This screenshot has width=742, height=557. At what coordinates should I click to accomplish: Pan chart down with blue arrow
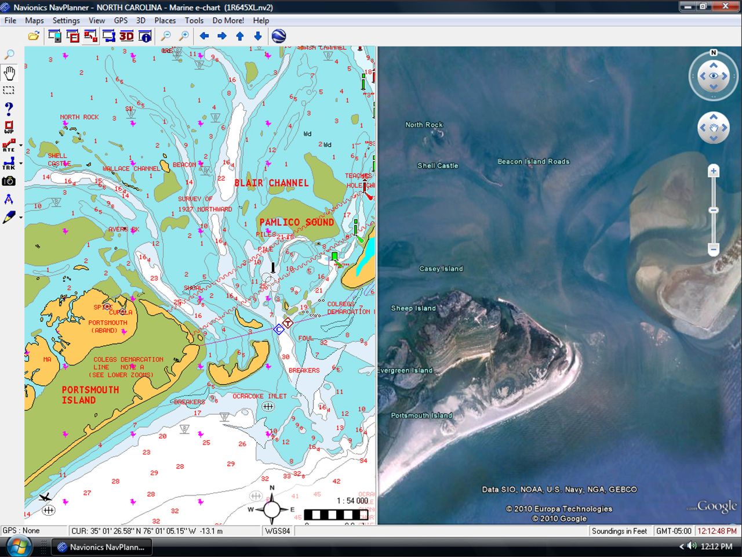(258, 36)
